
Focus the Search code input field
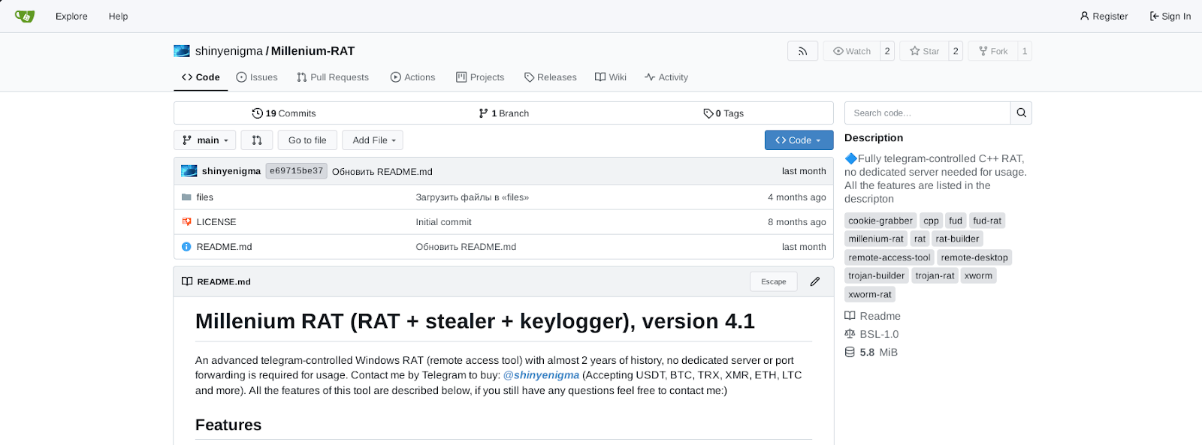pyautogui.click(x=928, y=113)
